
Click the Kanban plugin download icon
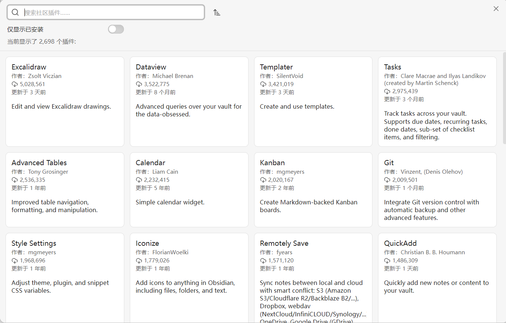click(263, 180)
